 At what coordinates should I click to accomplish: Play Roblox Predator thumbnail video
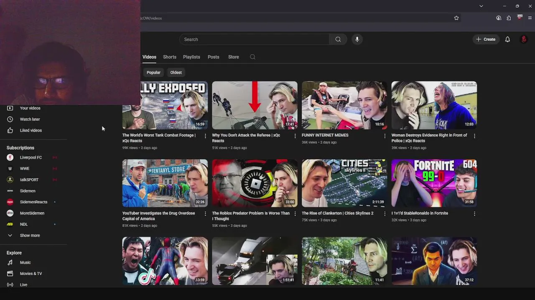[x=255, y=183]
